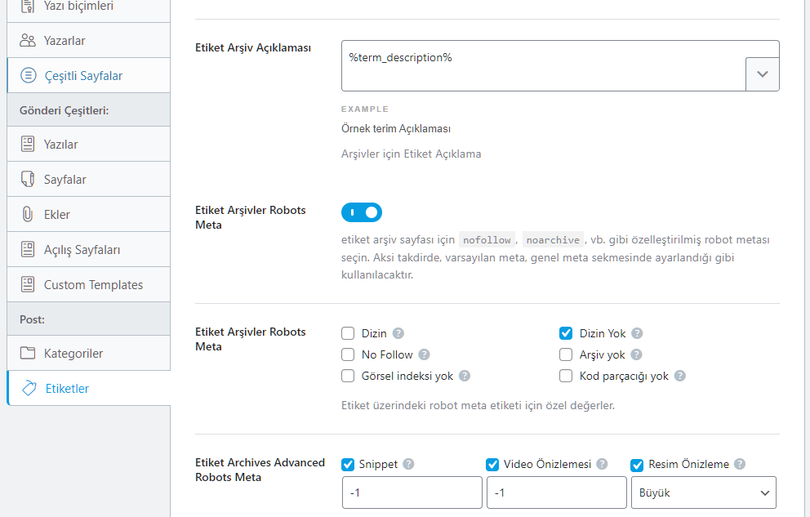
Task: Open the Büyük image preview dropdown
Action: pos(704,492)
